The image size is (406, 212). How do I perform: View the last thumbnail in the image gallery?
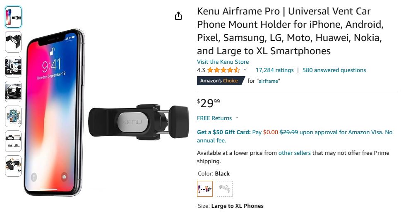(x=13, y=166)
